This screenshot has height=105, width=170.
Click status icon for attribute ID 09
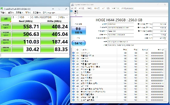[x=73, y=58]
